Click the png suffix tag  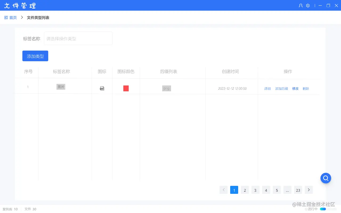167,88
